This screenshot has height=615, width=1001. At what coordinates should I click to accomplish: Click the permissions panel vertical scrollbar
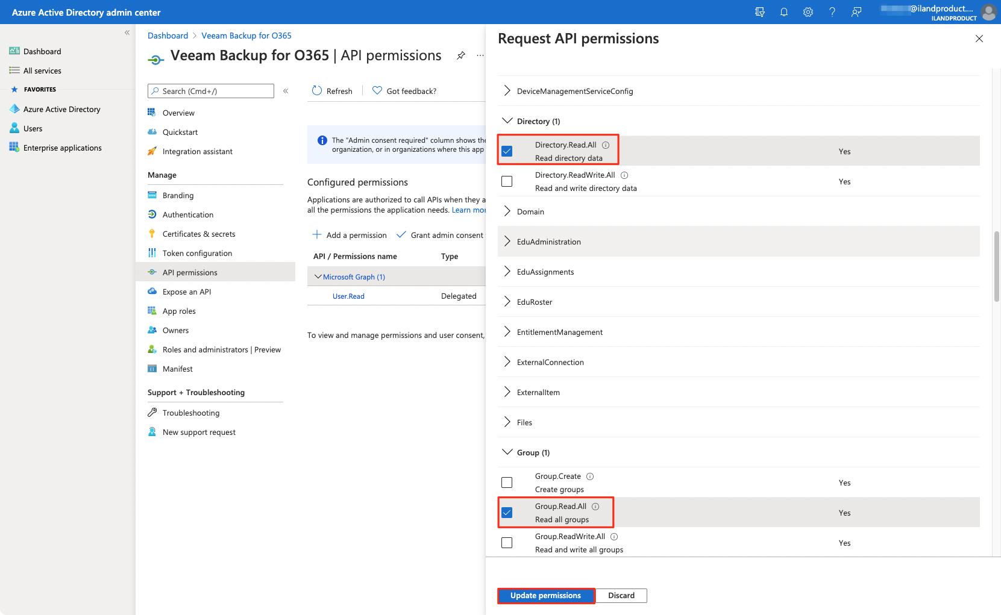coord(996,265)
